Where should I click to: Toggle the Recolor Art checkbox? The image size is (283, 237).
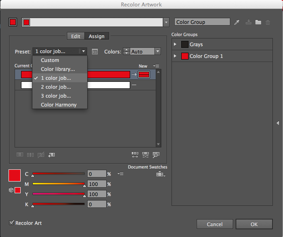pos(11,223)
